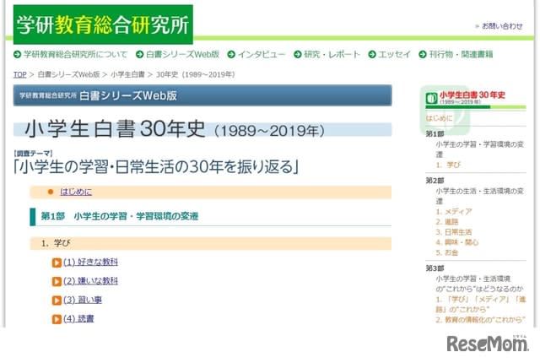This screenshot has height=363, width=540.
Task: Click the 学研教育総合研究所 green logo
Action: point(103,24)
